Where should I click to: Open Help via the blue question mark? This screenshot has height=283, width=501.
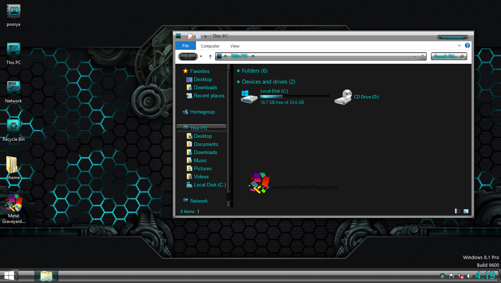coord(467,46)
